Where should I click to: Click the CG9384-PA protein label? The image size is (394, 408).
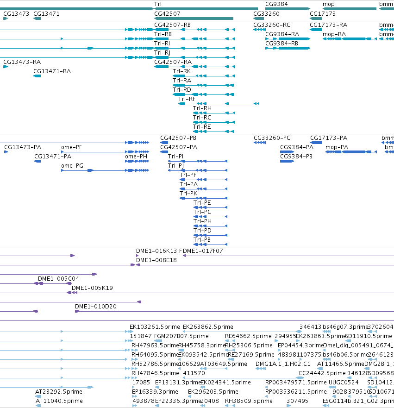297,147
